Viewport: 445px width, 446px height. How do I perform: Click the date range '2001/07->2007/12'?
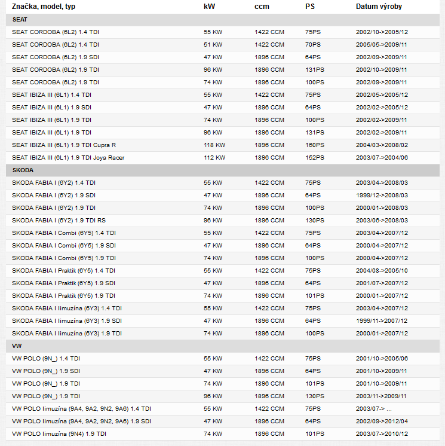click(382, 283)
